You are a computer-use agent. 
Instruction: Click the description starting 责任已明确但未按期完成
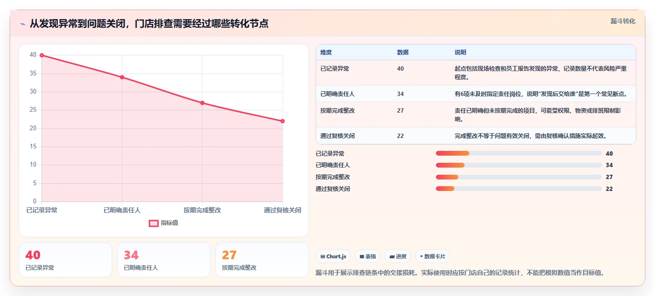538,115
